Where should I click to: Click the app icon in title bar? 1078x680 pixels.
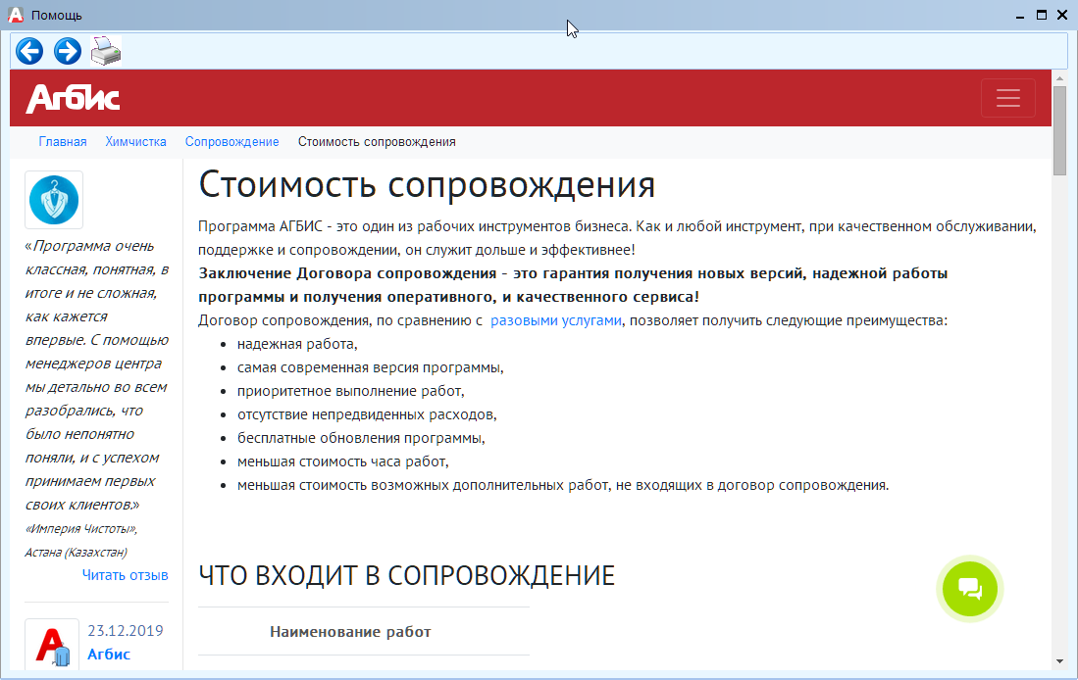(15, 15)
